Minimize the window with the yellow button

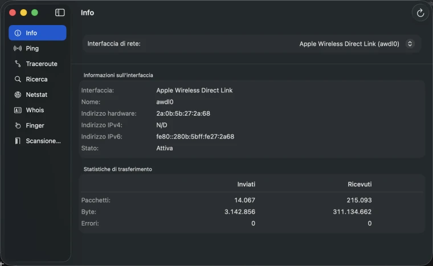click(x=23, y=13)
